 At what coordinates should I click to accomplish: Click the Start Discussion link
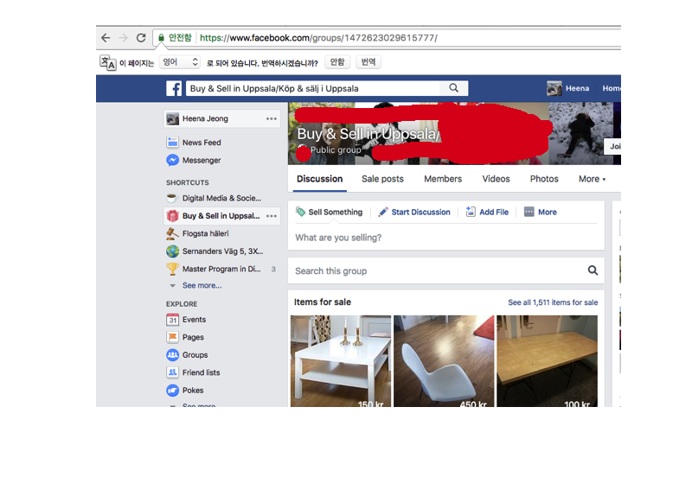pos(420,212)
